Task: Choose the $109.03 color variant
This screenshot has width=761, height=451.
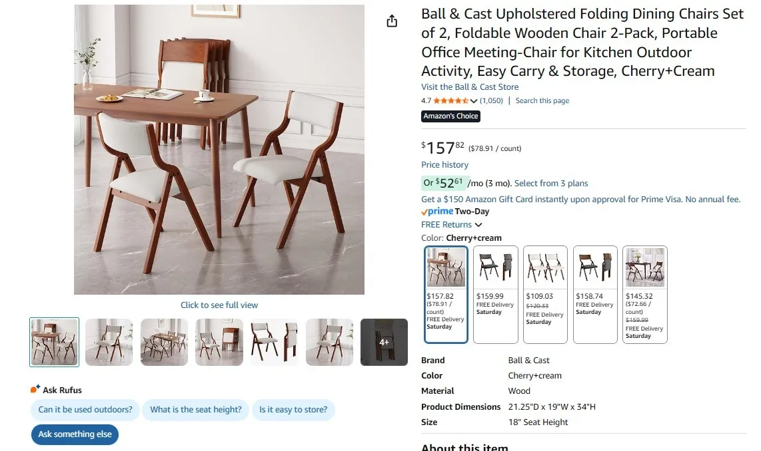Action: tap(545, 295)
